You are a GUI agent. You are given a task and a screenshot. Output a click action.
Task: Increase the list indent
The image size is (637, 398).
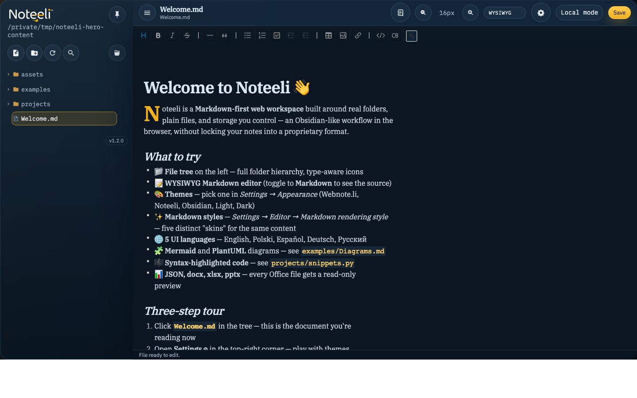[291, 36]
